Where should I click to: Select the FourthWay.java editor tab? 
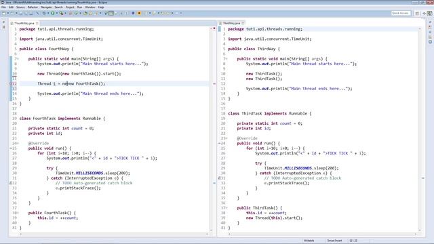[x=24, y=23]
